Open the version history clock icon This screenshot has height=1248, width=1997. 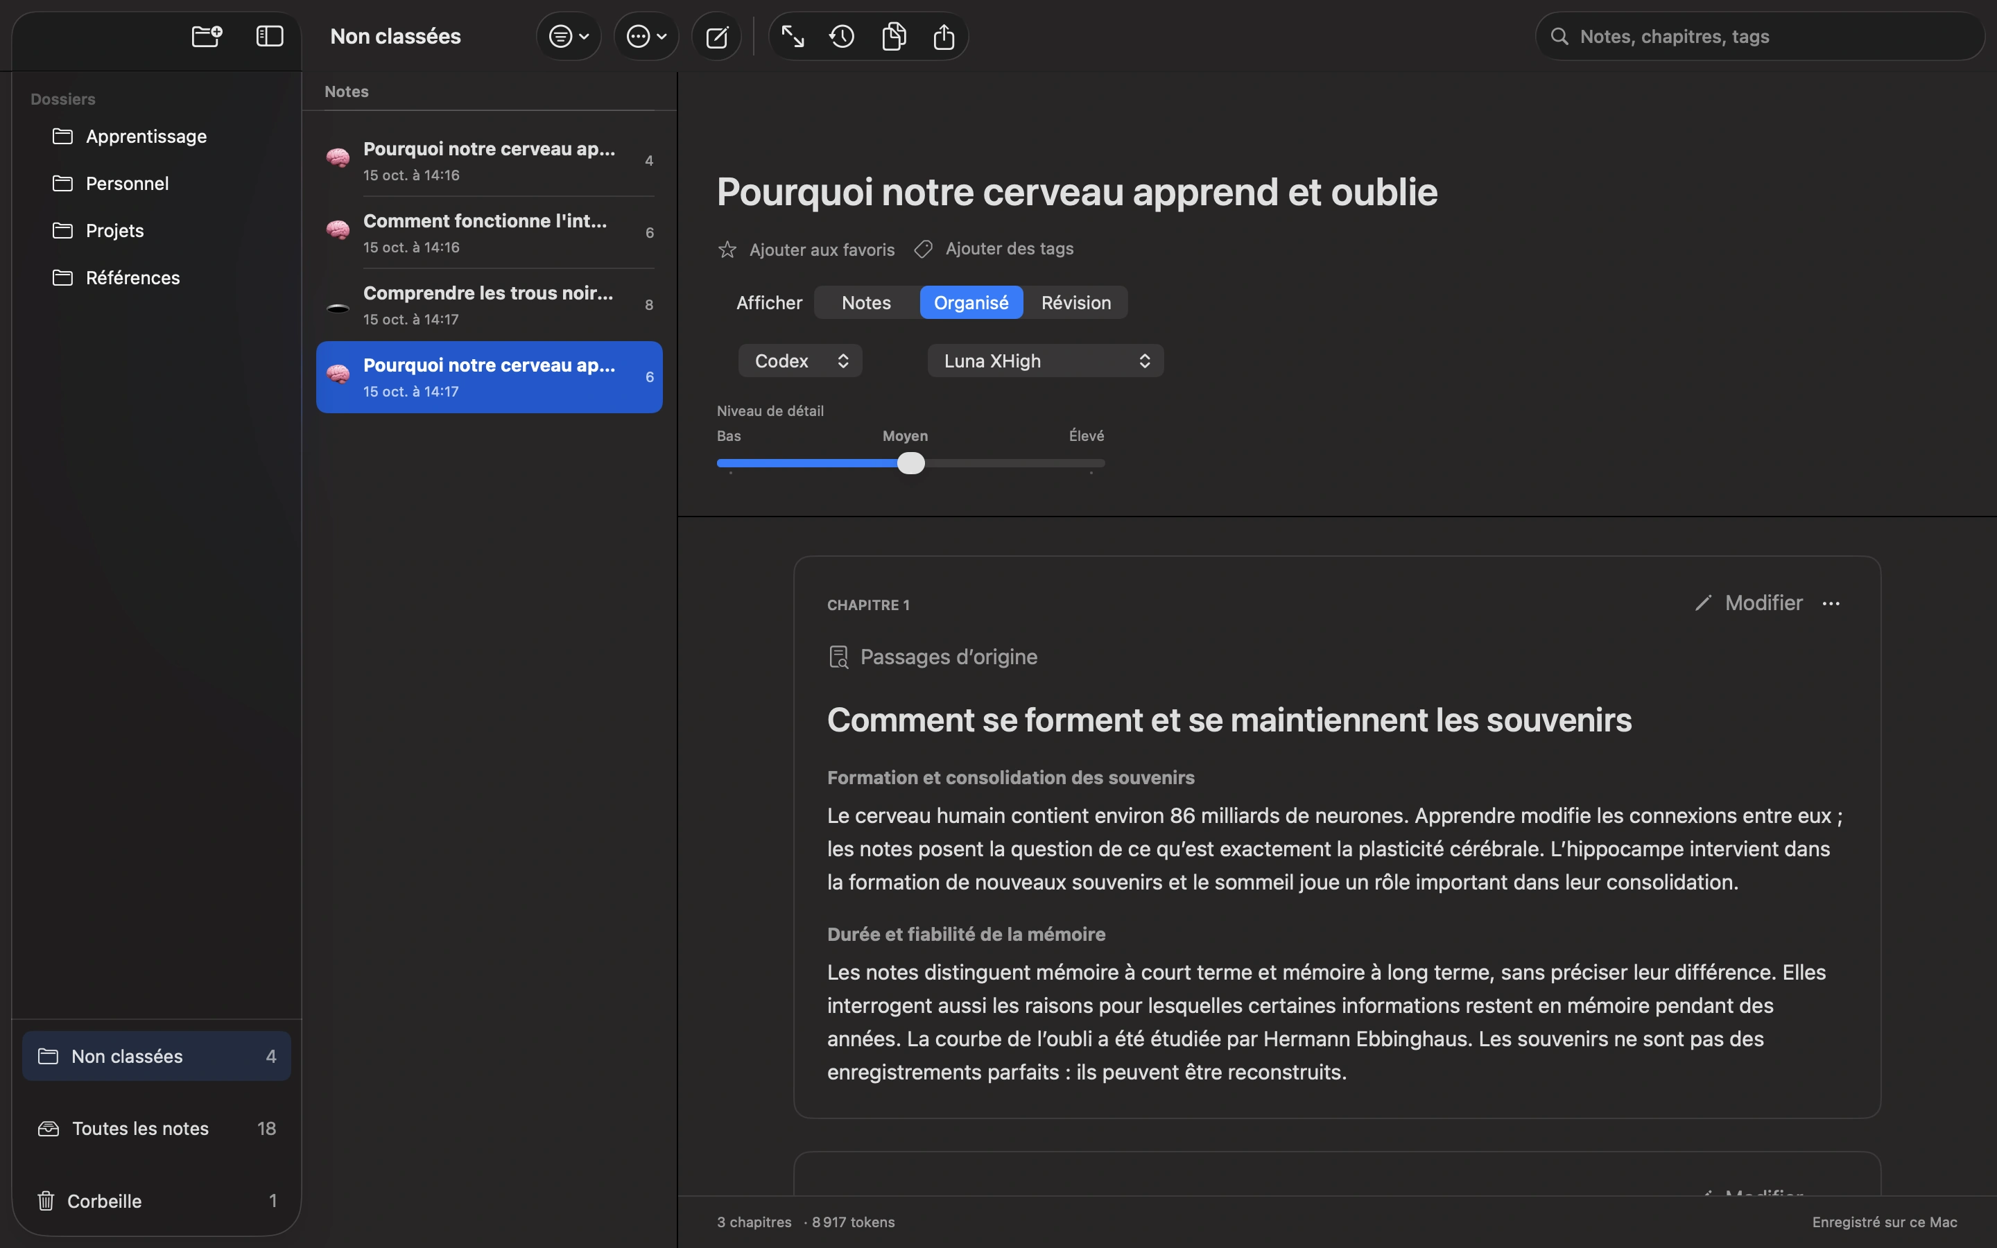842,36
